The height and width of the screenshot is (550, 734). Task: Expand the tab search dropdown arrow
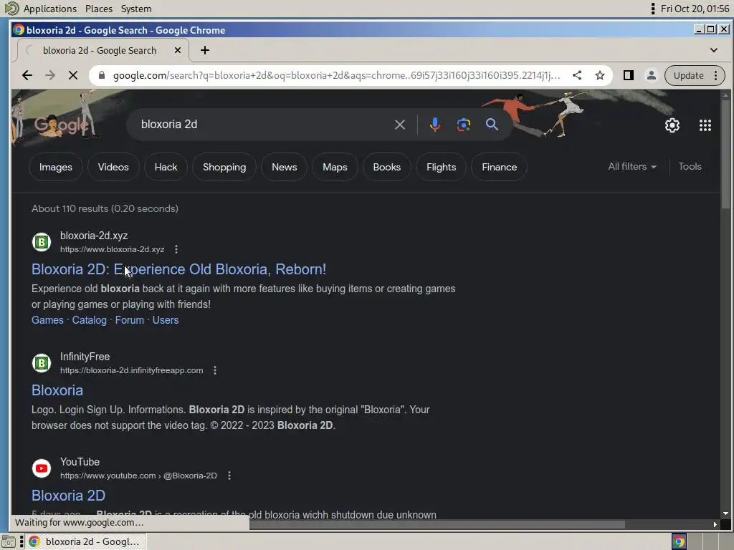point(713,50)
